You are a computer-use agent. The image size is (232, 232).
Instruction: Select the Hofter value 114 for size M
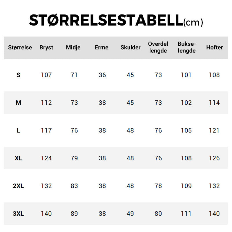(214, 103)
